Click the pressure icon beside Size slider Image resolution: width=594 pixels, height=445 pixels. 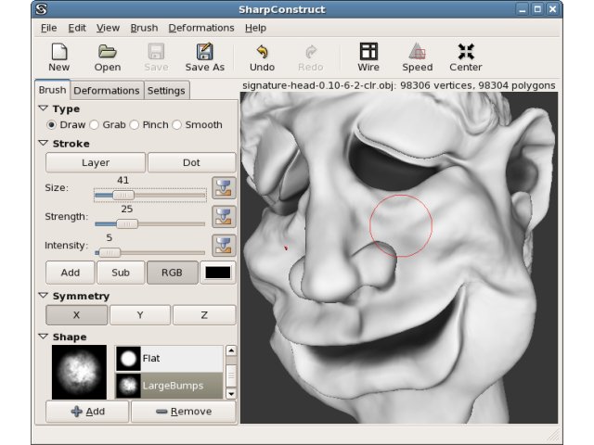click(x=224, y=187)
